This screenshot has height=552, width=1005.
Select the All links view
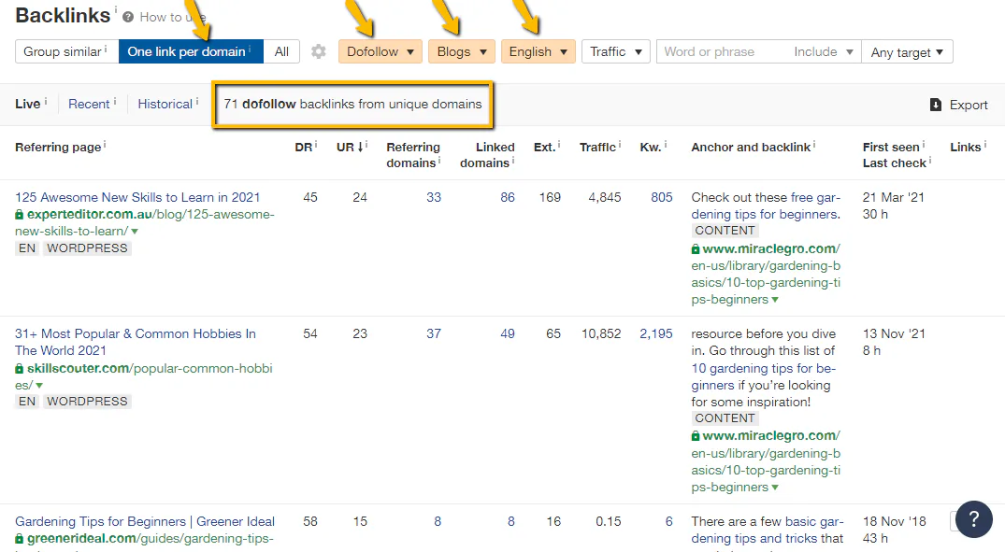pyautogui.click(x=281, y=52)
